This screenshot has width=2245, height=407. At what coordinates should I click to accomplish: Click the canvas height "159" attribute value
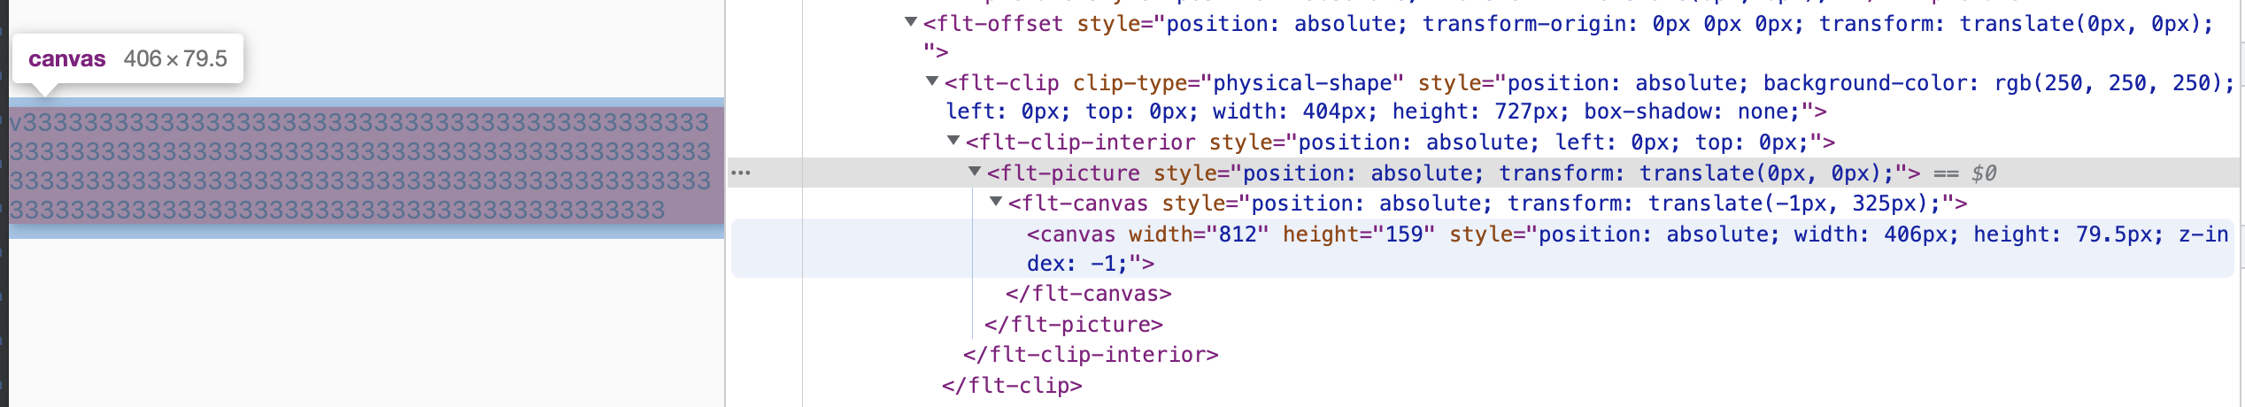click(x=1403, y=234)
